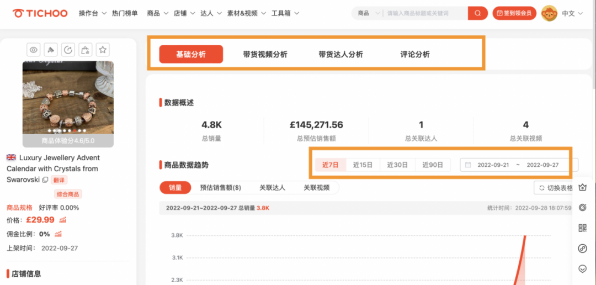Image resolution: width=596 pixels, height=285 pixels.
Task: Open the 中文 language dropdown
Action: [x=572, y=13]
